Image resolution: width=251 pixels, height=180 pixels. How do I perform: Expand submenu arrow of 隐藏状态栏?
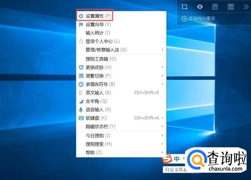(162, 126)
